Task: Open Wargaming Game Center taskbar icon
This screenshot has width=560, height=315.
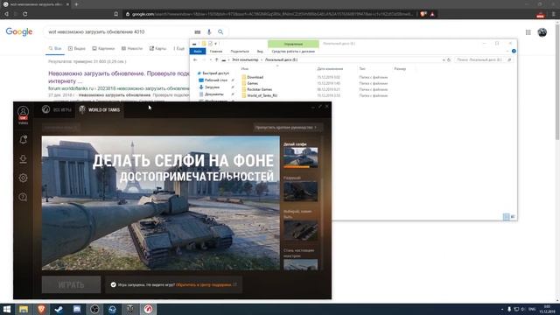Action: [x=148, y=309]
